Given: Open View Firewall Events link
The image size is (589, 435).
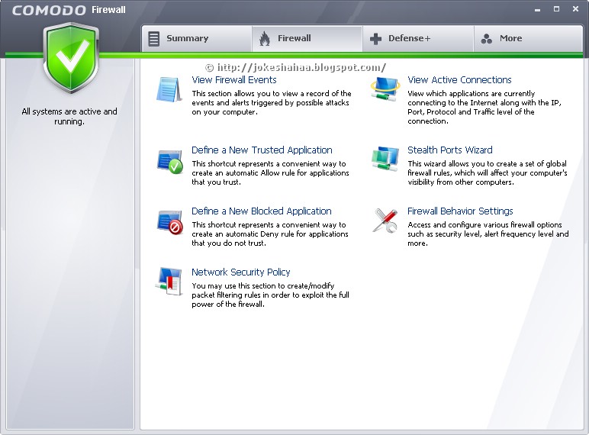Looking at the screenshot, I should (234, 80).
